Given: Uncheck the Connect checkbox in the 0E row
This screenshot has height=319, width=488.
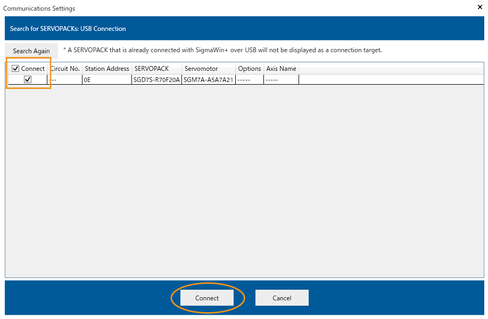Looking at the screenshot, I should pyautogui.click(x=28, y=79).
